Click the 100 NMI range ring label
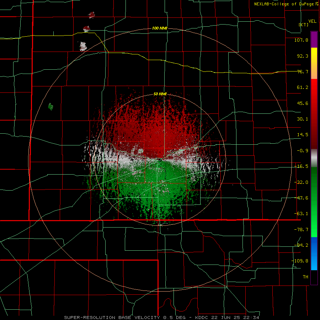 pos(160,28)
